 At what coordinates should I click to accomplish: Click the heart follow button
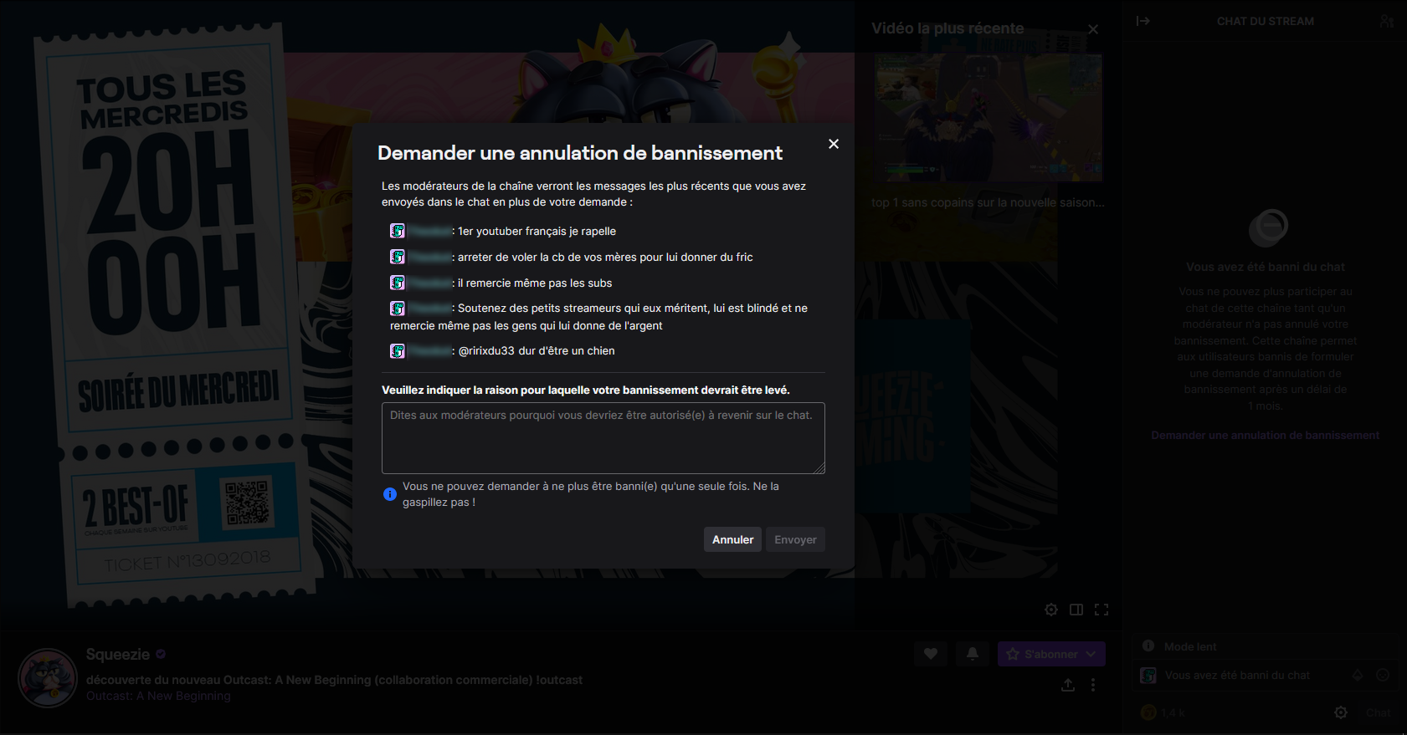[931, 654]
